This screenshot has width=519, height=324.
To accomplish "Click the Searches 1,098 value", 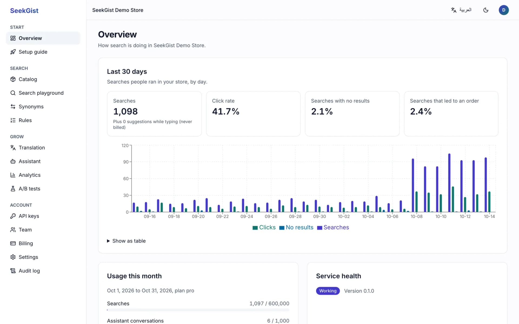I will tap(125, 111).
